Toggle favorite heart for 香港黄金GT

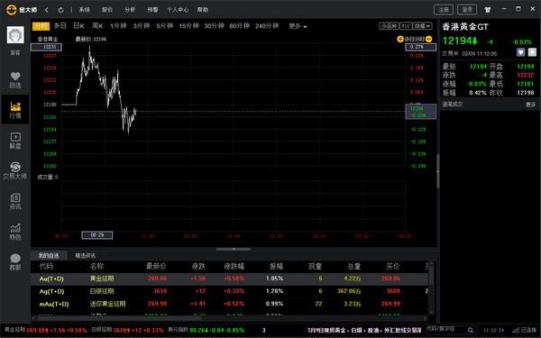point(520,52)
